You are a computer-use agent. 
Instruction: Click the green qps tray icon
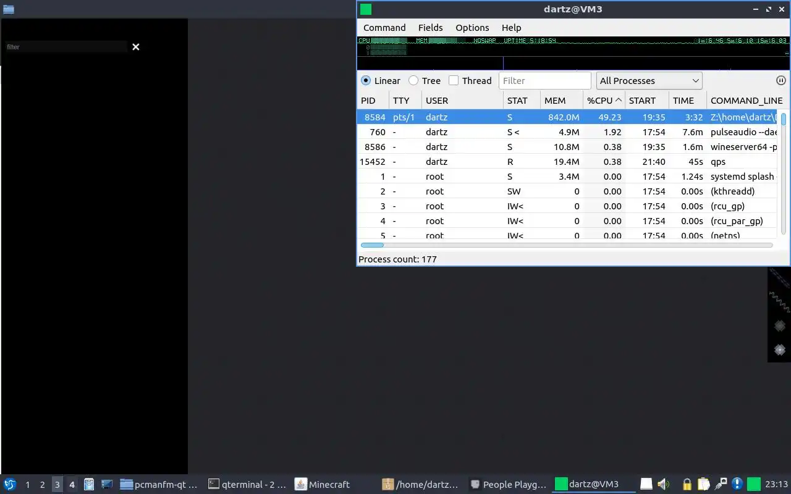pyautogui.click(x=754, y=484)
